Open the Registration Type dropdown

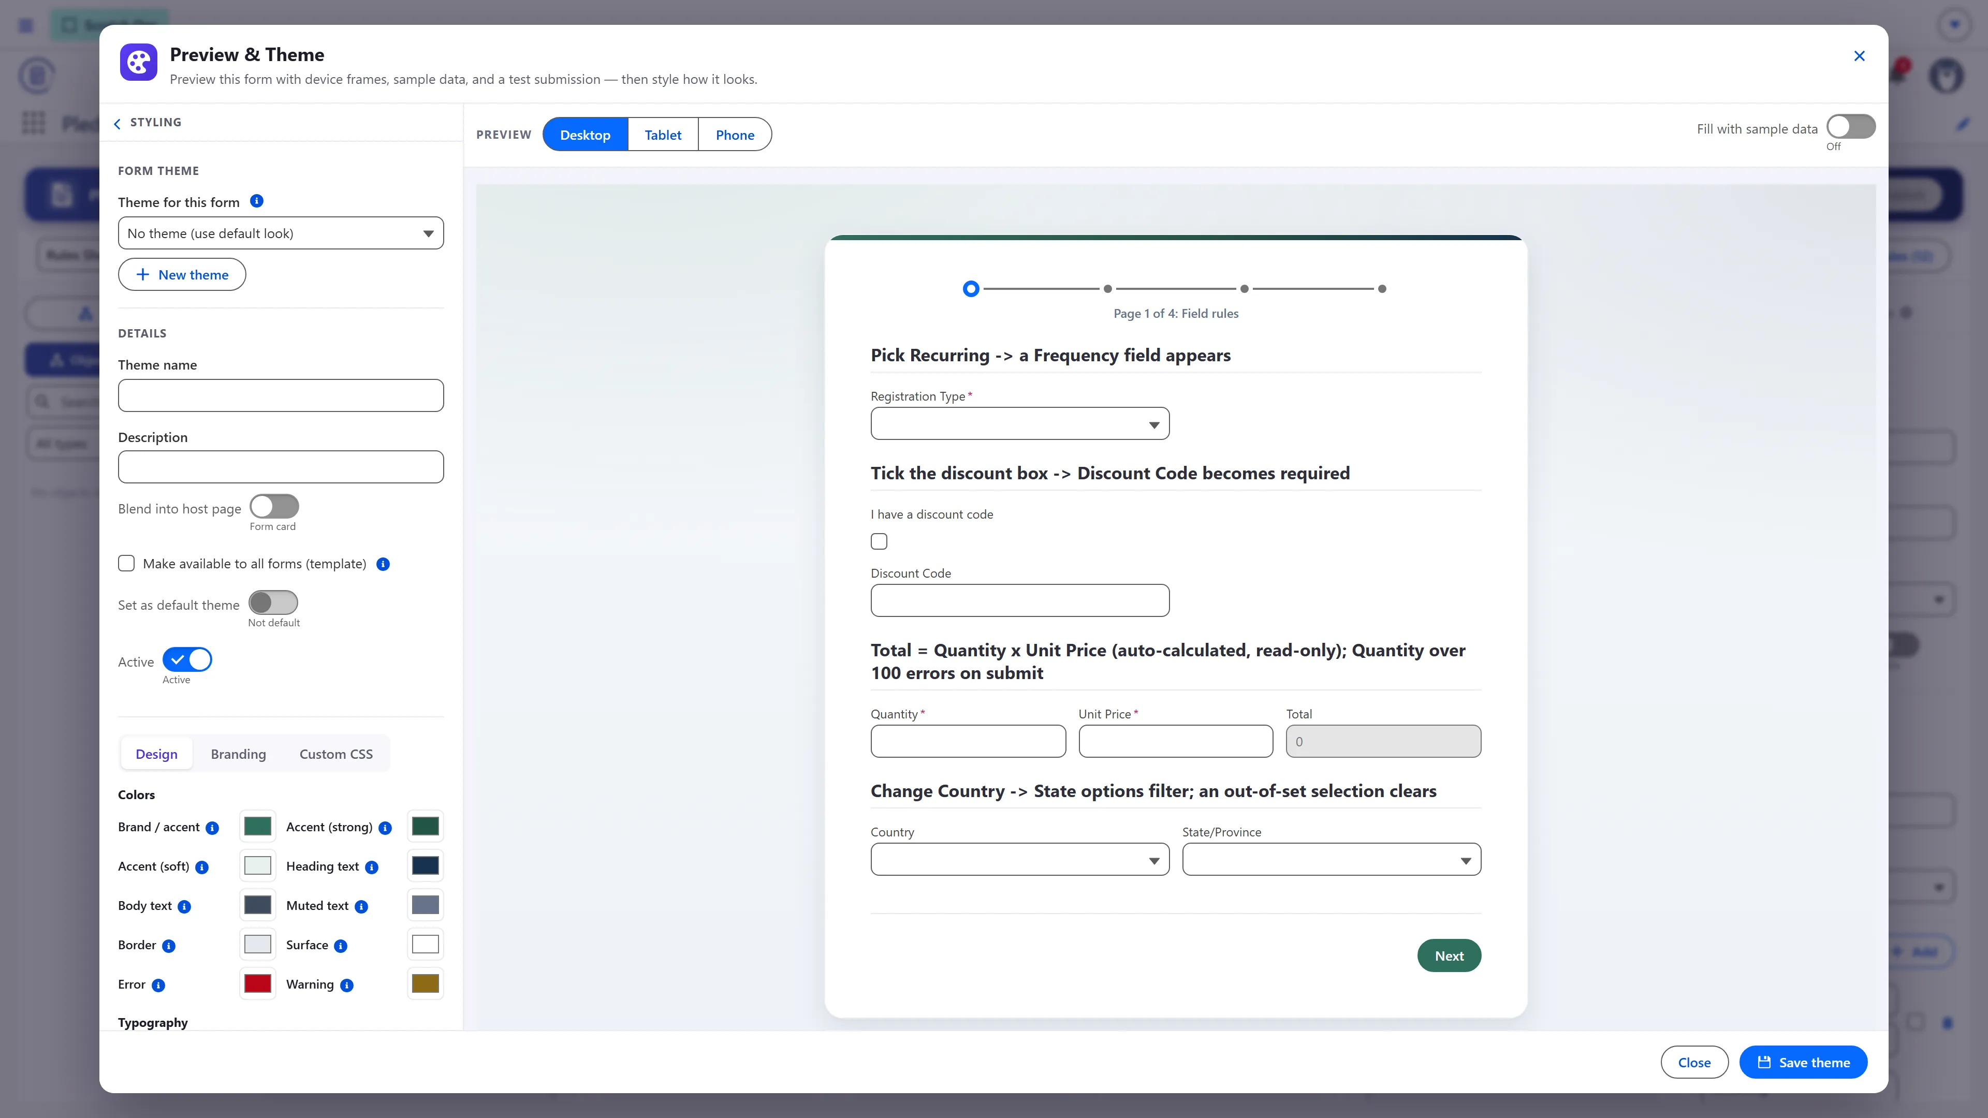1019,423
